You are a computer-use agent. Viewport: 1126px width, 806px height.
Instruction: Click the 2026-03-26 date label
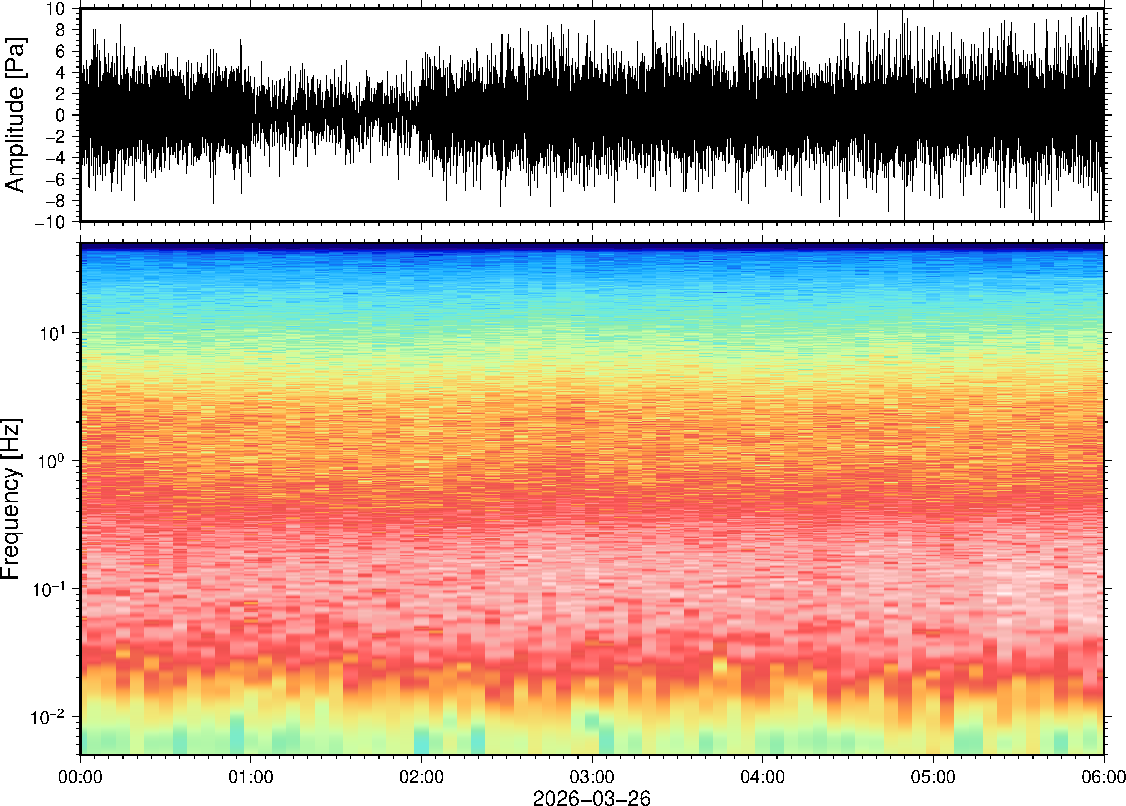(x=591, y=798)
